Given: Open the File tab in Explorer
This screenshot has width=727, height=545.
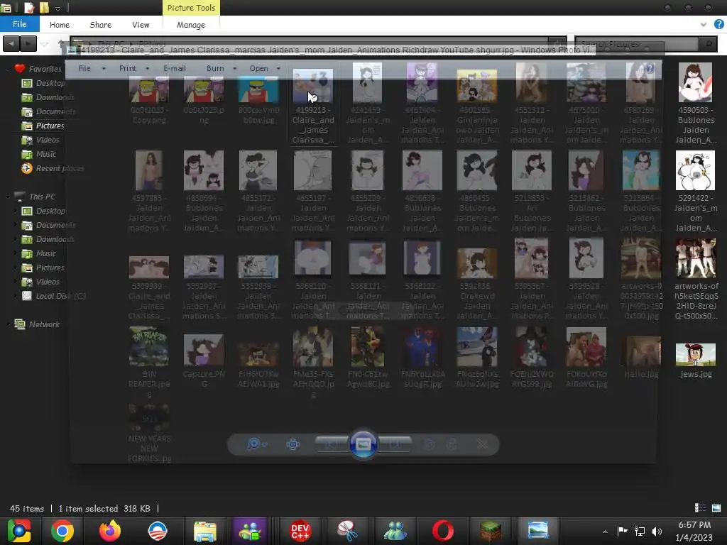Looking at the screenshot, I should [19, 25].
